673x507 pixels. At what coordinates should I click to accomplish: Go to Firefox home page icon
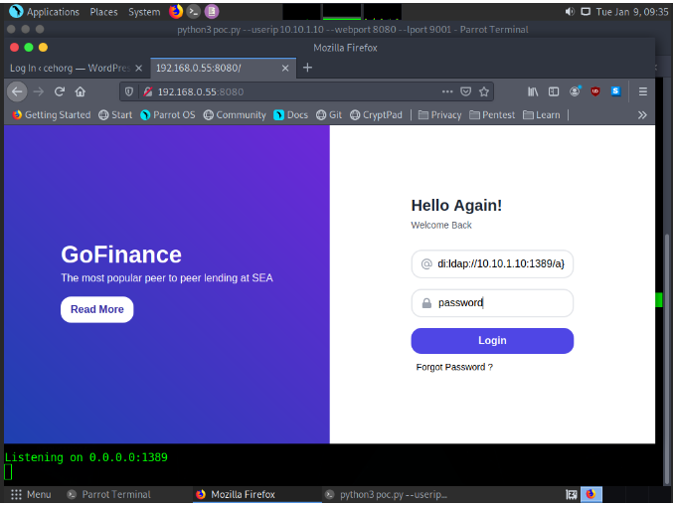pyautogui.click(x=81, y=91)
